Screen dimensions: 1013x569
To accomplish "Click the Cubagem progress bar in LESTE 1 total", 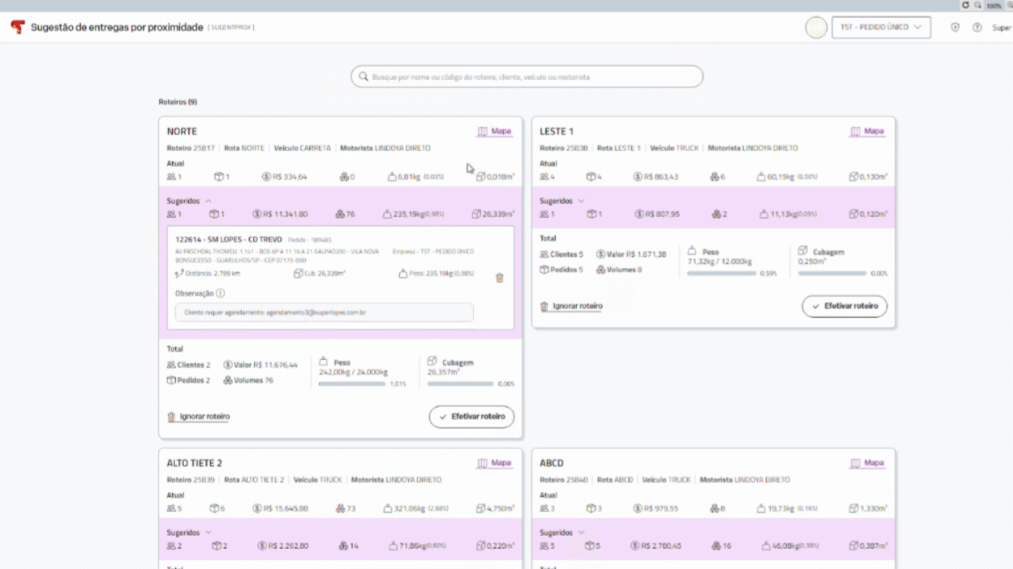I will 832,274.
